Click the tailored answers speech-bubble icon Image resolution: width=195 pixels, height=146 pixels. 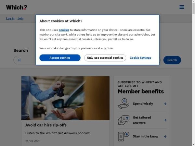(x=123, y=120)
